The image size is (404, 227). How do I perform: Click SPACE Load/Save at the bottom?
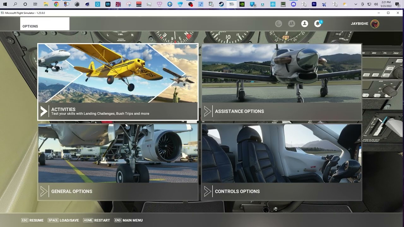pos(63,220)
